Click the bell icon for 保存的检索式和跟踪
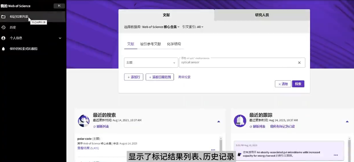The height and width of the screenshot is (162, 354). tap(3, 49)
